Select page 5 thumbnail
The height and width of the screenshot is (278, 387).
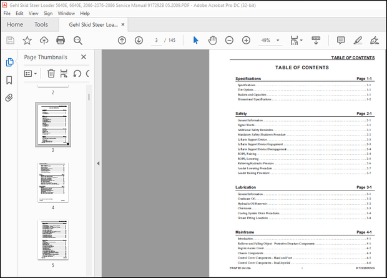[x=53, y=240]
